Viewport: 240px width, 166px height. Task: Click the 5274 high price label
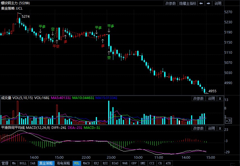[26, 17]
